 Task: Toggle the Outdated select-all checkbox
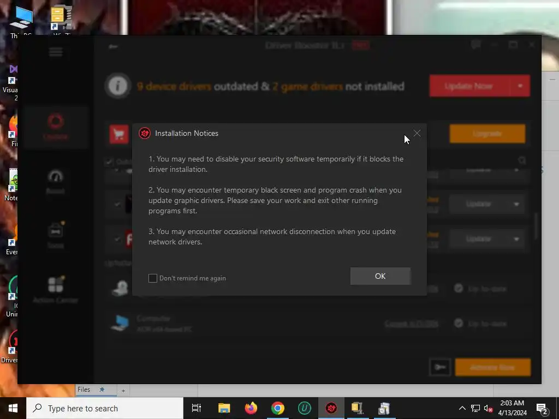click(x=109, y=161)
